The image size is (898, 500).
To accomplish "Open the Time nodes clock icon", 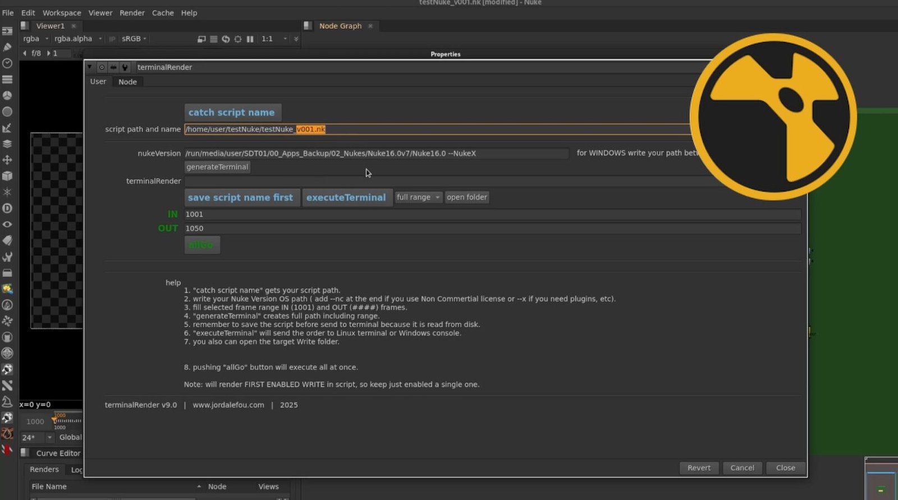I will pos(7,63).
